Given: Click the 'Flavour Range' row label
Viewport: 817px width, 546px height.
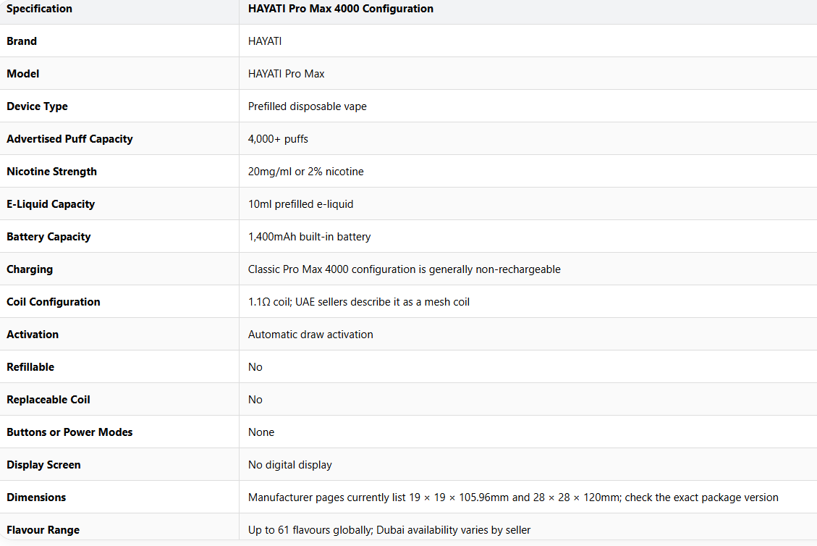Looking at the screenshot, I should point(43,530).
